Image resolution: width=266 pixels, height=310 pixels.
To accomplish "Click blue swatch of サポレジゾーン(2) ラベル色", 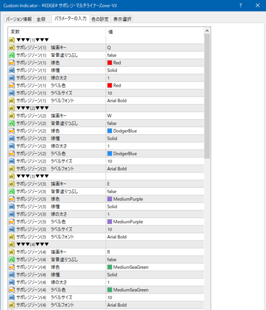I will (110, 154).
